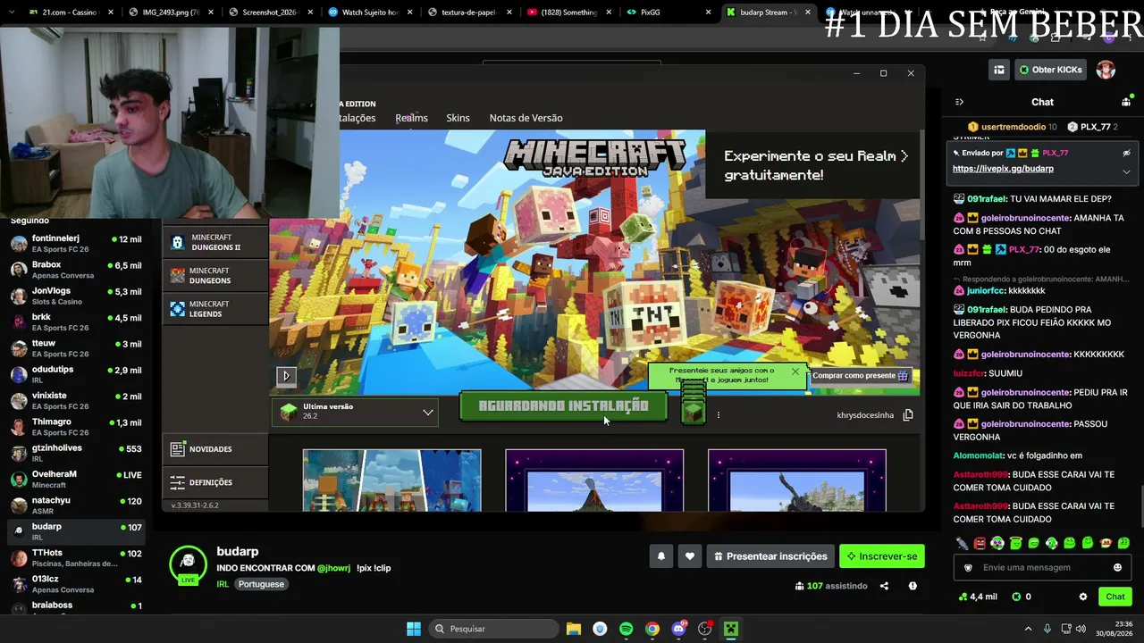Open Definições in the Minecraft launcher
The height and width of the screenshot is (643, 1144).
click(215, 482)
